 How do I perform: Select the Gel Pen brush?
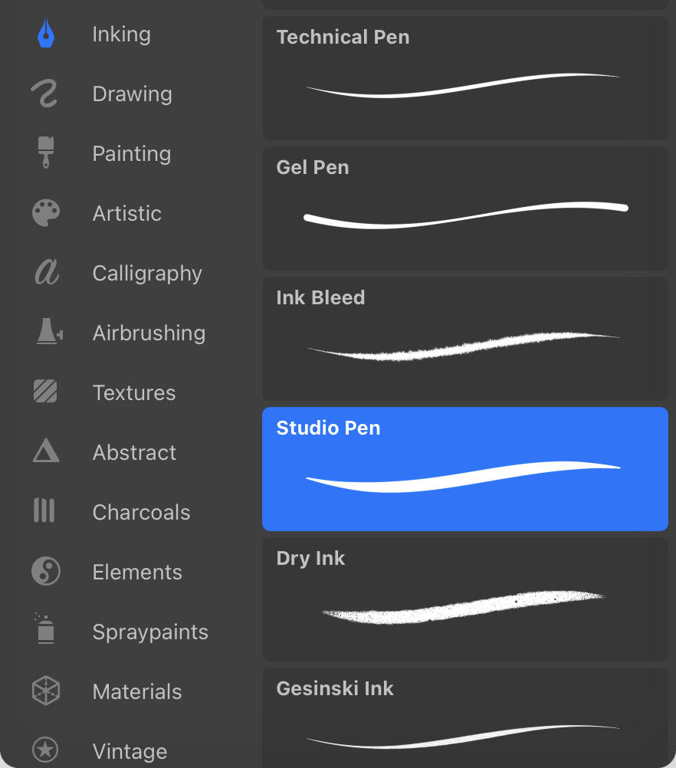(464, 208)
